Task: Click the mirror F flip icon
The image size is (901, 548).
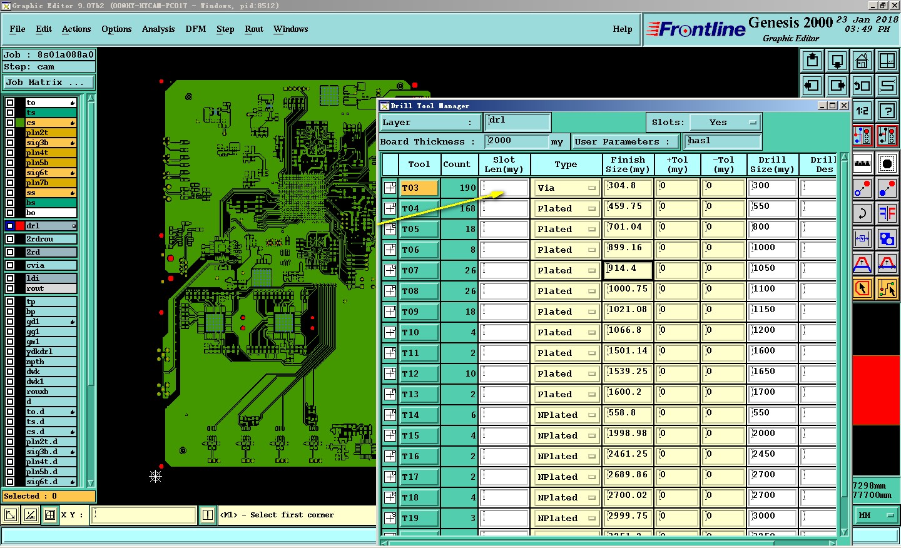Action: coord(887,213)
